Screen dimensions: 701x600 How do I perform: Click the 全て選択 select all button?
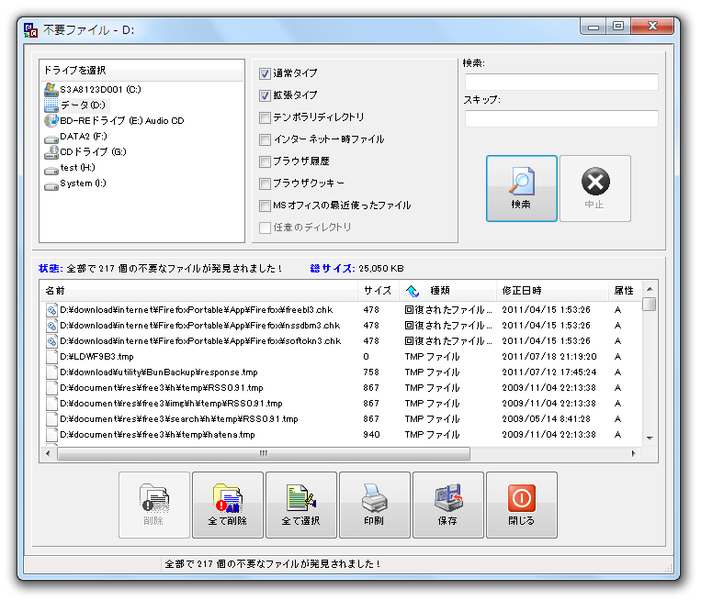[300, 505]
